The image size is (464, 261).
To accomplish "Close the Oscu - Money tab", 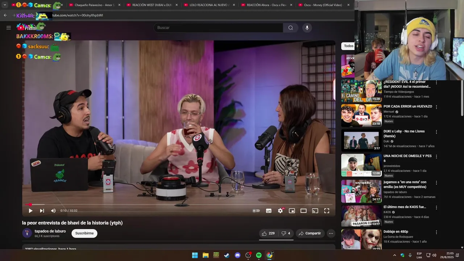I will click(348, 5).
